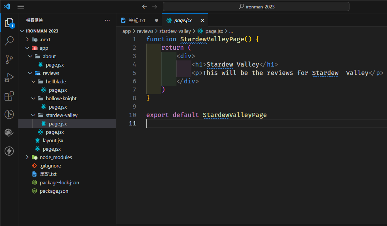Click the h1 Stardew Valley code line
Screen dimensions: 387x226
tap(235, 64)
